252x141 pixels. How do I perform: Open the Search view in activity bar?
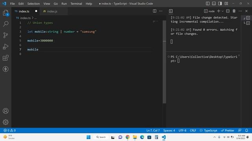(6, 24)
